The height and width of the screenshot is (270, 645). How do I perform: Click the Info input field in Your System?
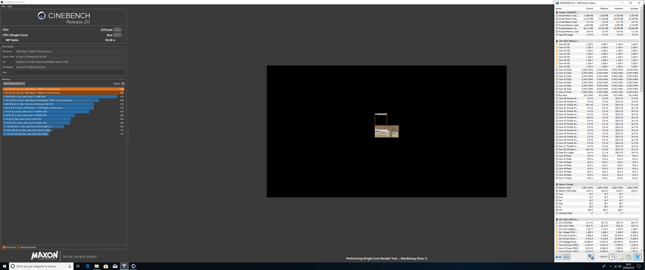[70, 73]
